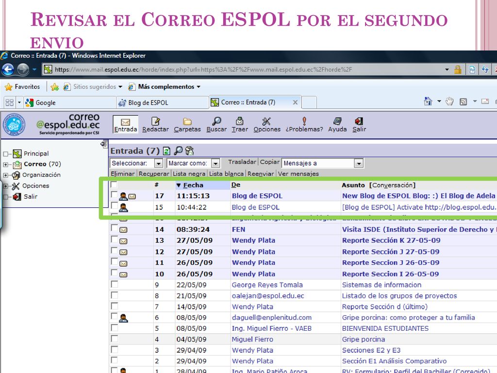
Task: Click the browser Back arrow button
Action: [x=8, y=69]
